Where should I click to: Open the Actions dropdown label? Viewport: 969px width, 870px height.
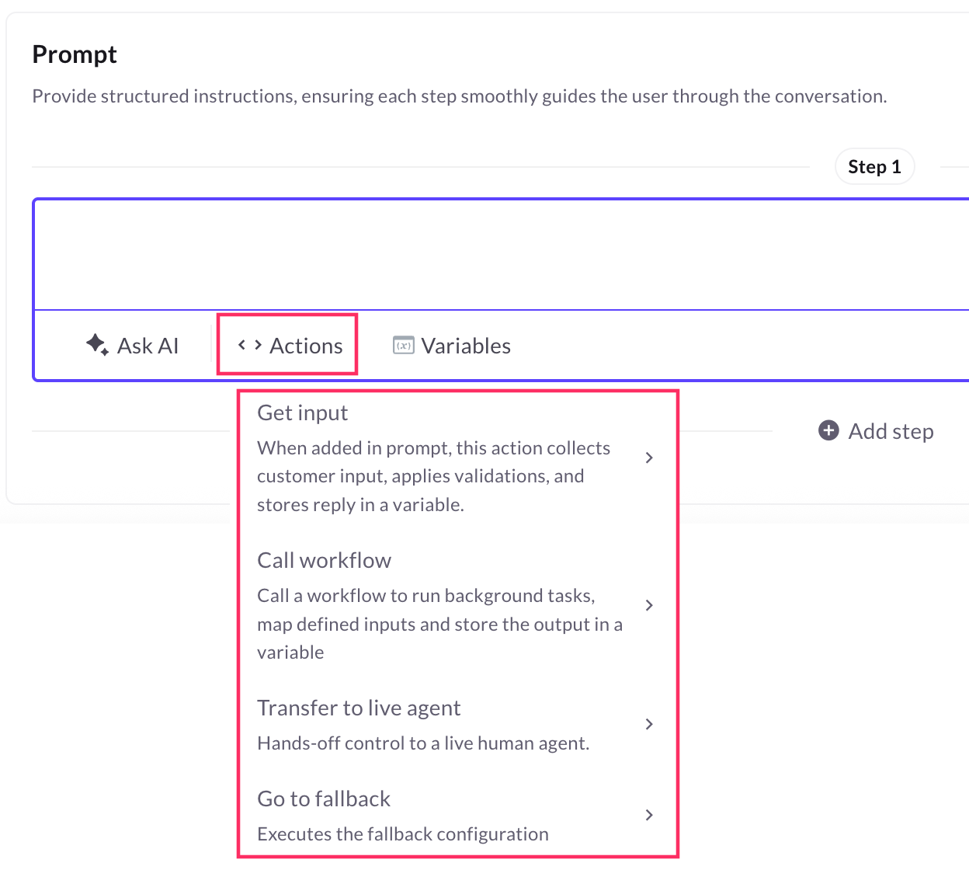tap(306, 346)
